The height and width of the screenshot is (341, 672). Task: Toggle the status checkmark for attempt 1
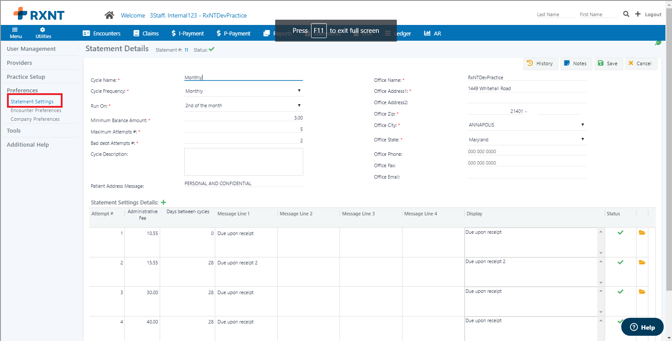point(620,232)
